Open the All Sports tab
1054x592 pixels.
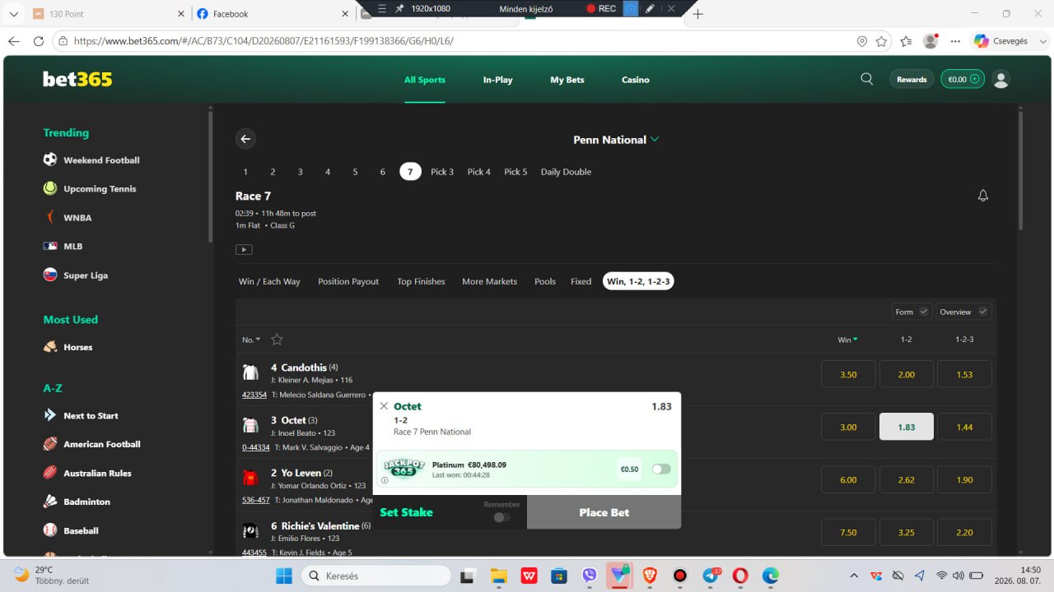click(425, 80)
